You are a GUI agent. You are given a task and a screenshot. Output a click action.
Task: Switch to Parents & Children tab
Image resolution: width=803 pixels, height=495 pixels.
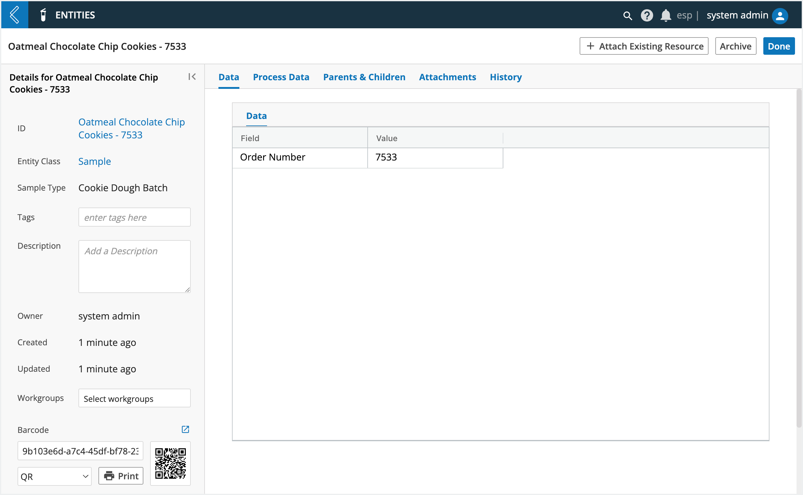(364, 77)
